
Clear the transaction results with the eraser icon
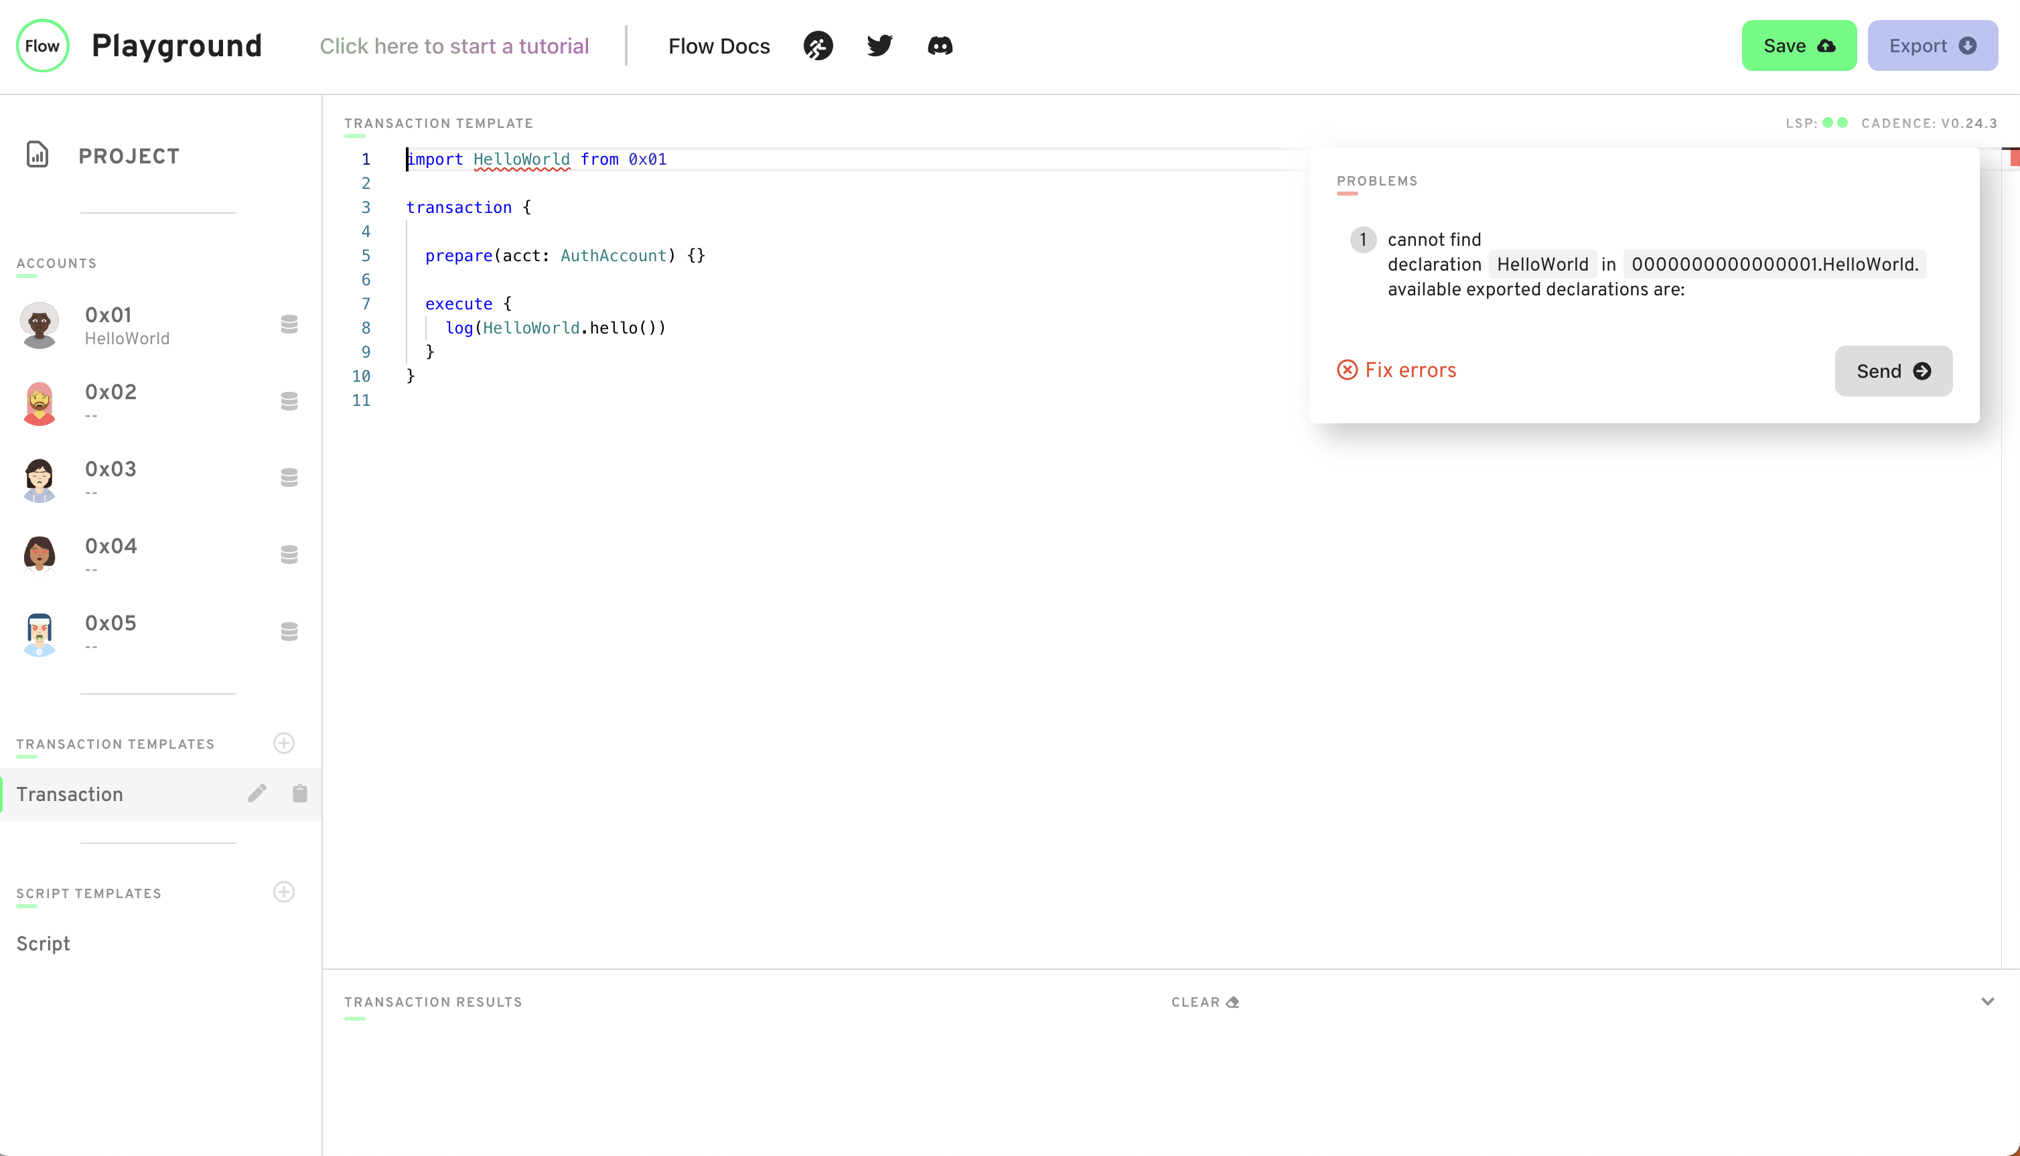1205,1001
